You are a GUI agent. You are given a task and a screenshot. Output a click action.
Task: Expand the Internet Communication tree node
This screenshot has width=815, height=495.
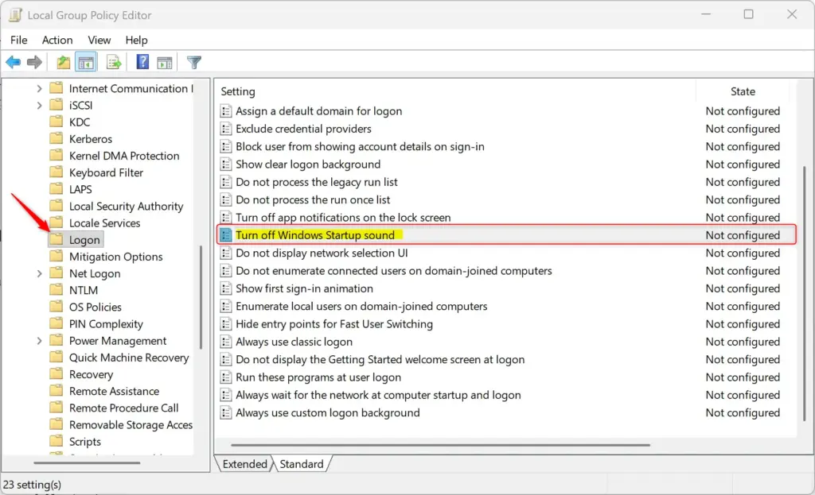tap(40, 89)
